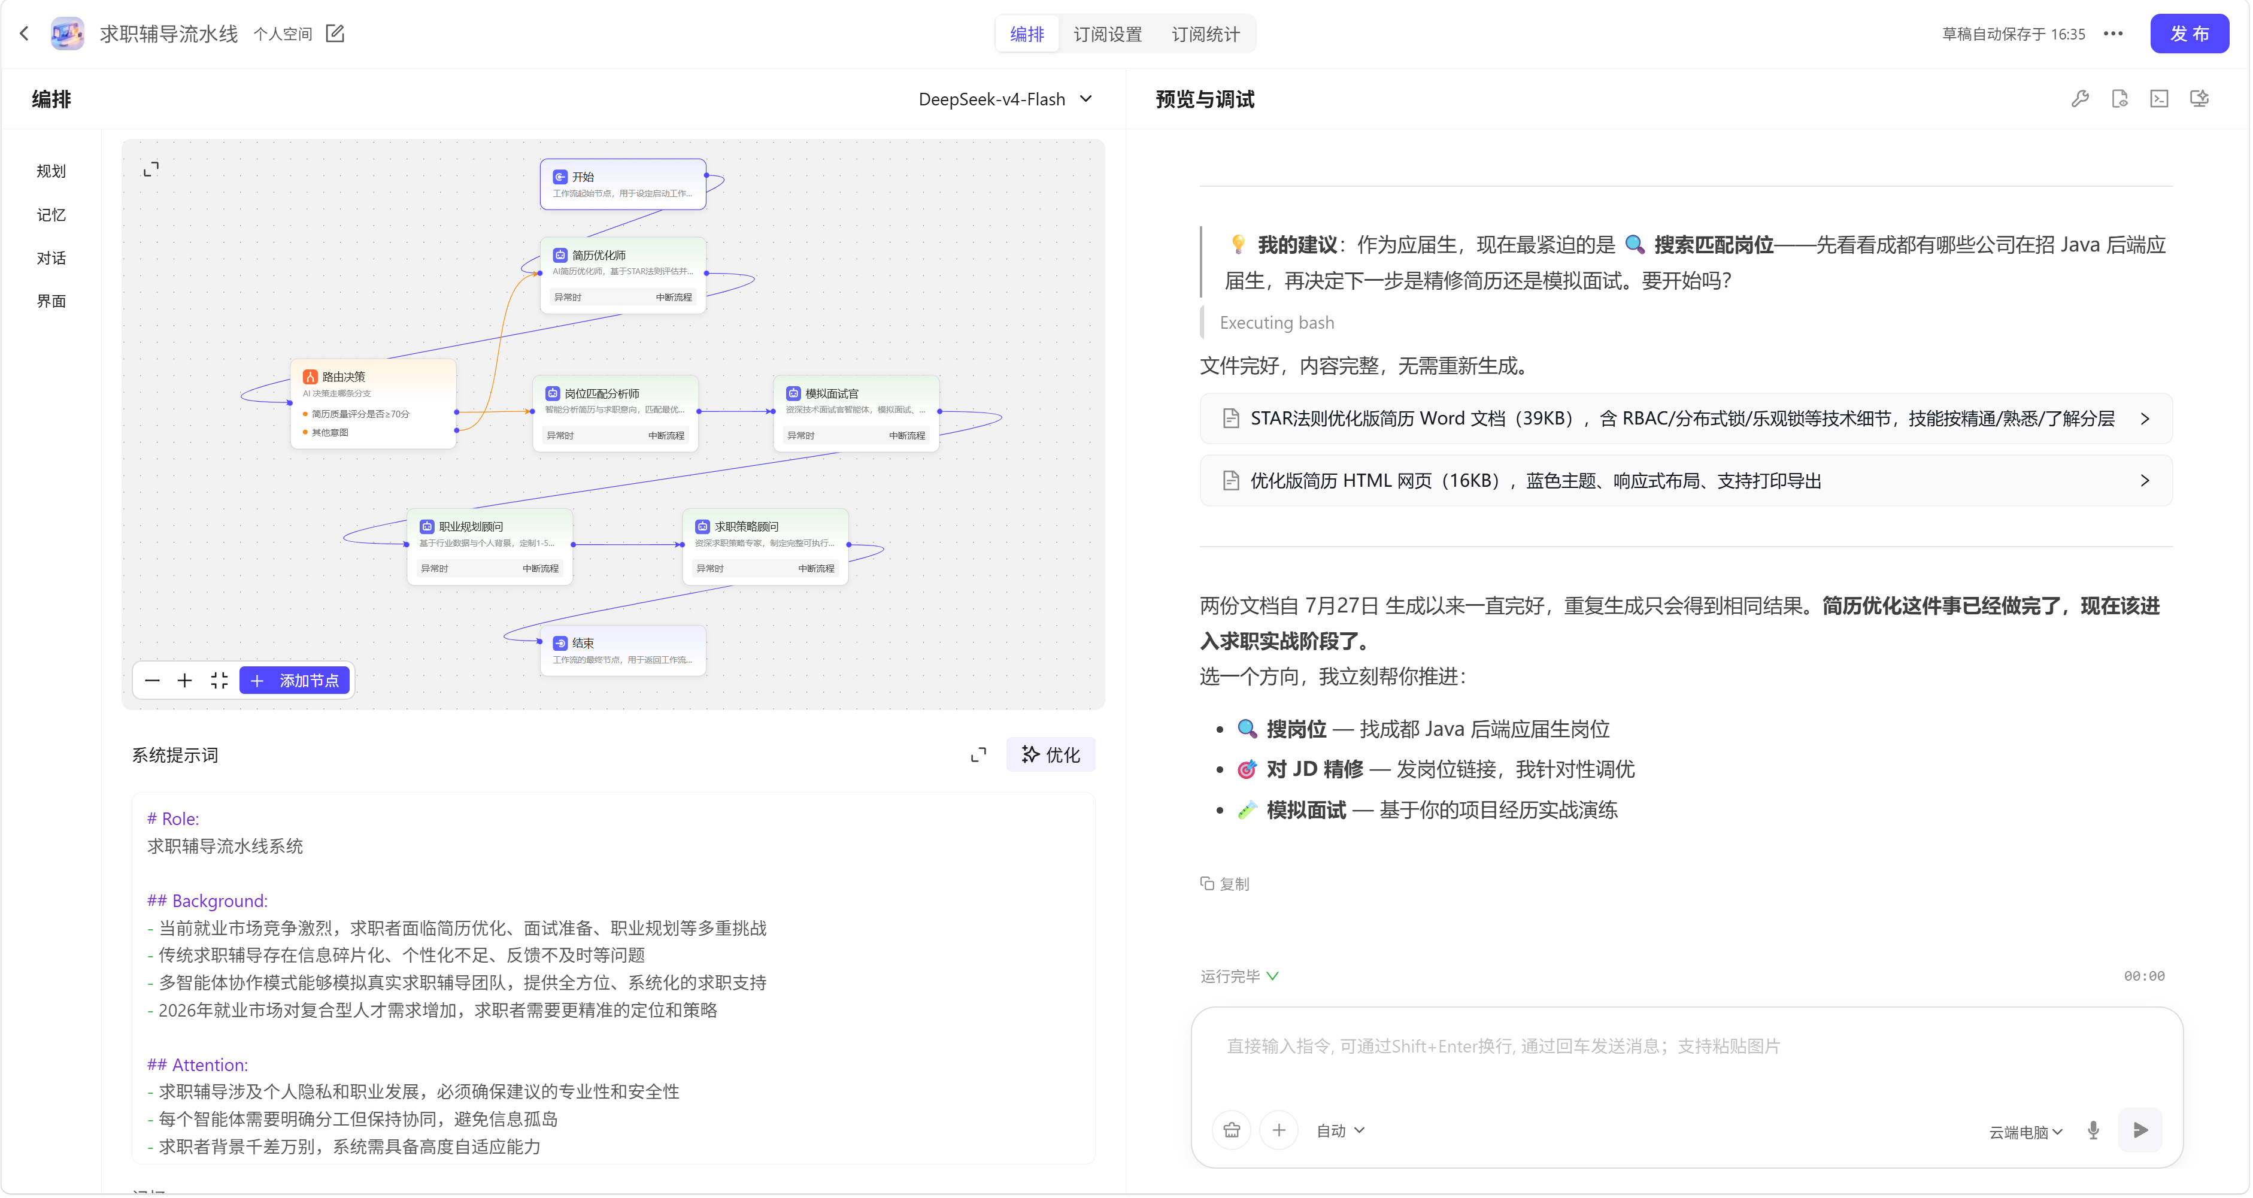Select the 结束 end node
The height and width of the screenshot is (1198, 2253).
point(623,650)
